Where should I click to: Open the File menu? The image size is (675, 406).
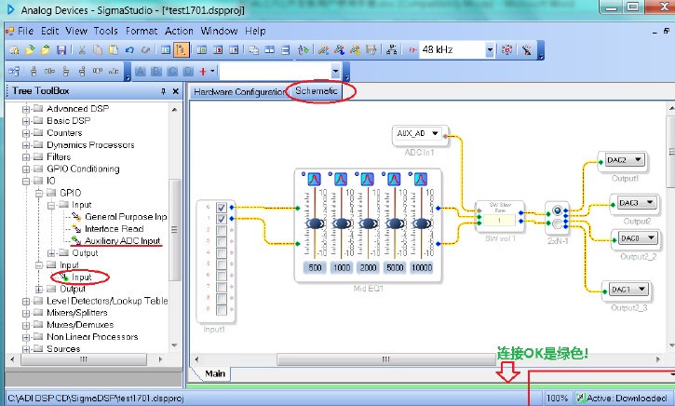coord(25,31)
